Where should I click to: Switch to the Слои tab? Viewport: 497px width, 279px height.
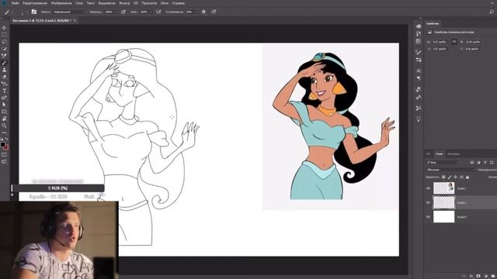439,153
